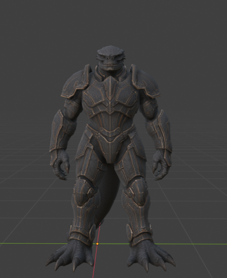Image resolution: width=227 pixels, height=278 pixels.
Task: Click the clawed hand on viewer's left
Action: coord(60,164)
